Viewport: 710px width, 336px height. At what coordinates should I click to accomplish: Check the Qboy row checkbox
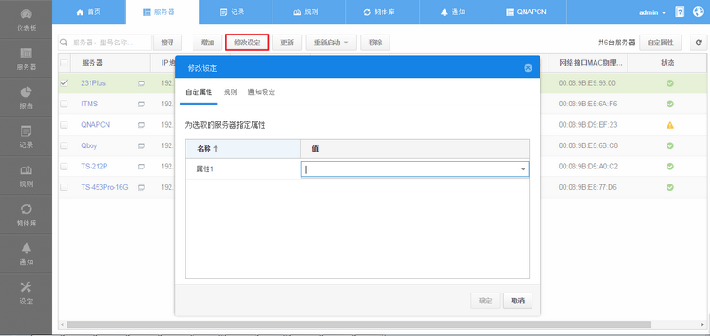point(64,145)
